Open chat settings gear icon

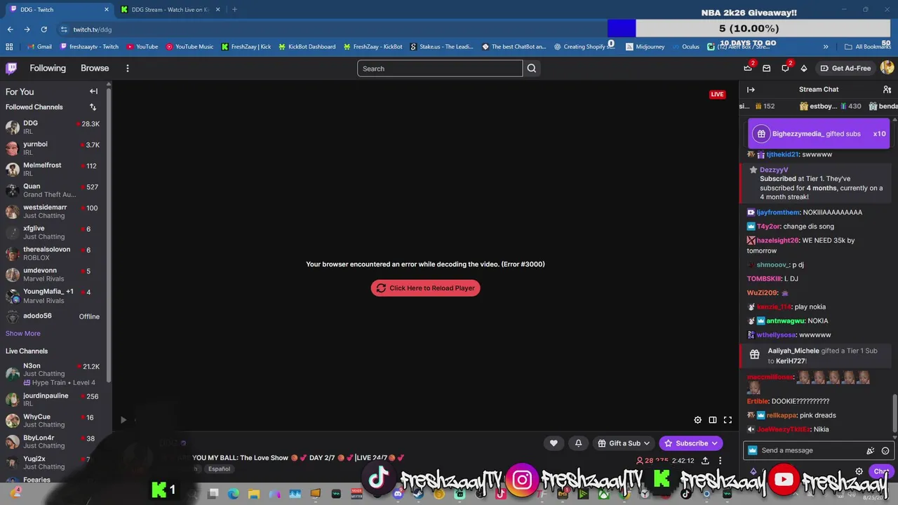pos(859,471)
